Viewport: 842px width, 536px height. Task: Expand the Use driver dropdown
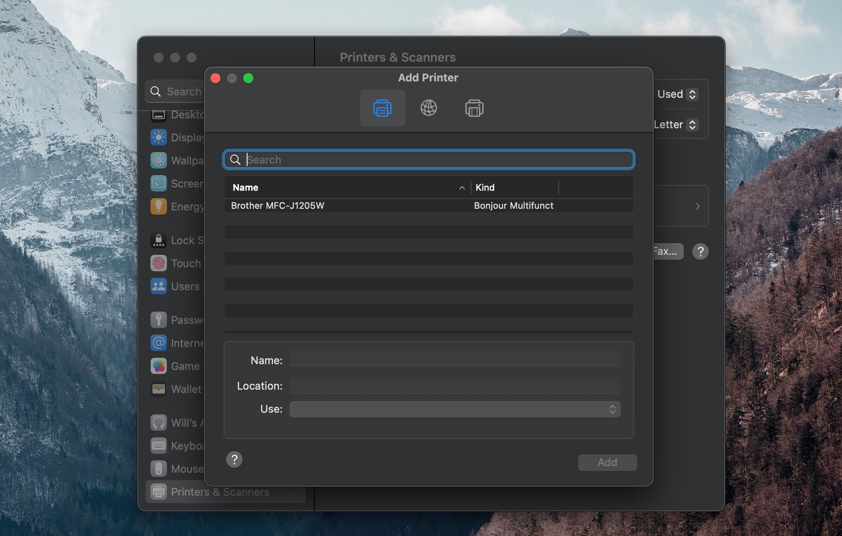[x=455, y=409]
